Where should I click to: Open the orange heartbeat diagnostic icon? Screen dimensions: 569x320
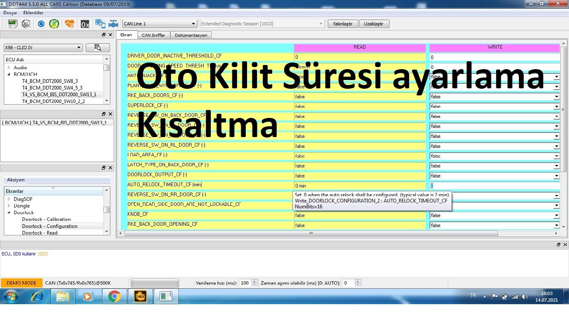click(x=70, y=24)
